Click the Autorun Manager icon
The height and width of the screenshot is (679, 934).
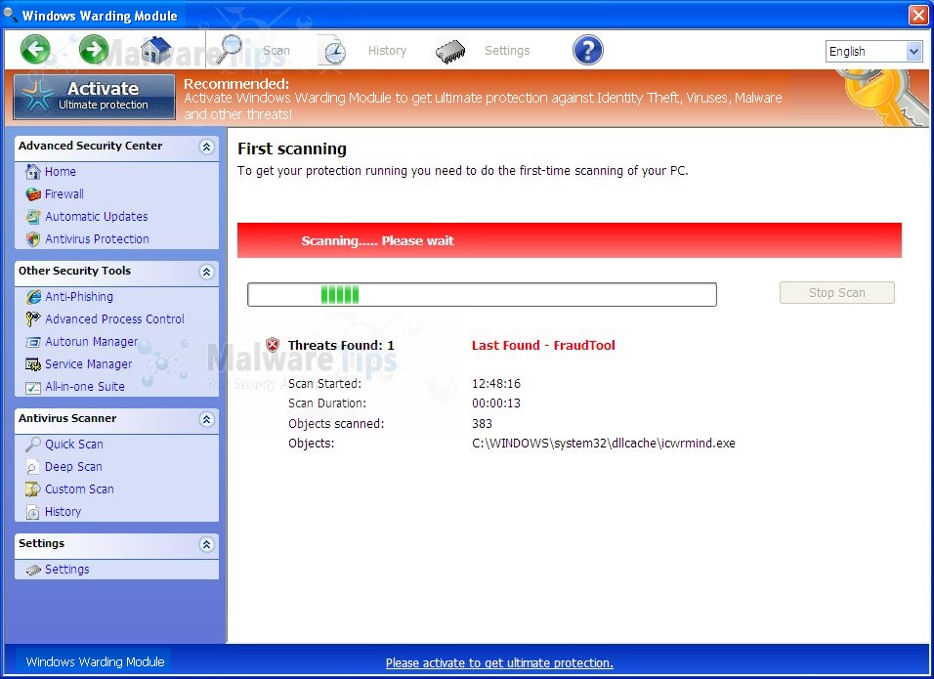coord(33,342)
